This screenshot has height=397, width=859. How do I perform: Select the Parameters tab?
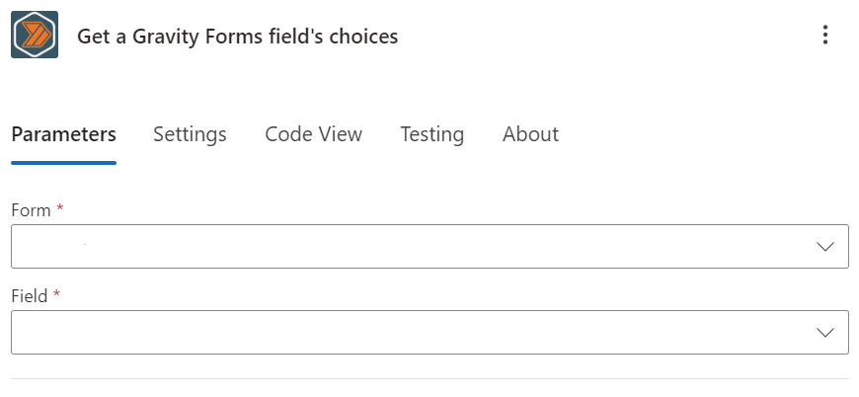coord(63,134)
